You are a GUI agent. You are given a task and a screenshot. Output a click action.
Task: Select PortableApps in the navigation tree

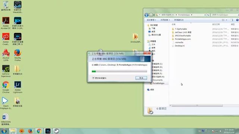coord(158,83)
